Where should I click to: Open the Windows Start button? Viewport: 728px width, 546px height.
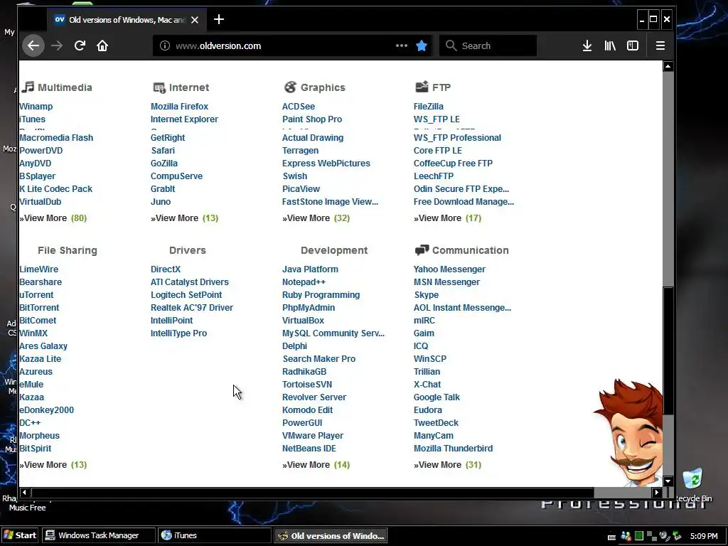(x=20, y=535)
